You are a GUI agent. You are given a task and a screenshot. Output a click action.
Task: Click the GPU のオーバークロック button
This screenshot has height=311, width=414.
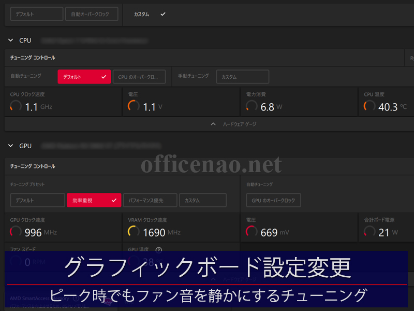[273, 200]
